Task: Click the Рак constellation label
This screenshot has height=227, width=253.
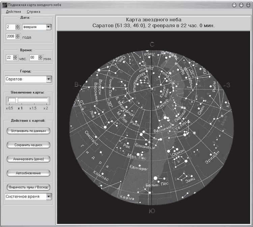Action: (x=126, y=146)
